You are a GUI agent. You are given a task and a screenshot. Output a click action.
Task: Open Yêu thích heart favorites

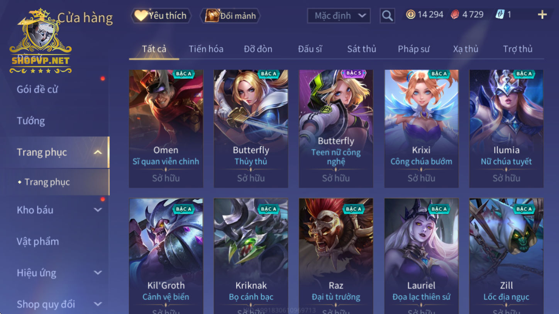tap(161, 16)
